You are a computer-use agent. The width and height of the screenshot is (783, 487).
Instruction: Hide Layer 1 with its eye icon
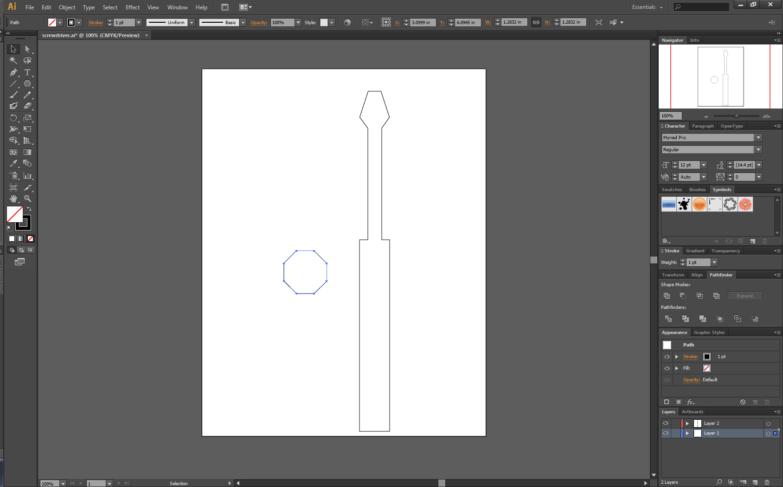666,433
